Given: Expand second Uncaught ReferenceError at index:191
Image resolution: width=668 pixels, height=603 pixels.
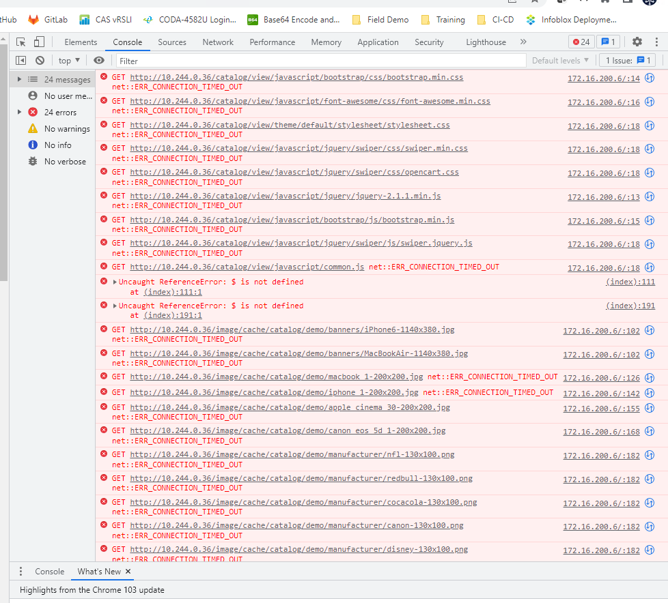Looking at the screenshot, I should pos(115,306).
